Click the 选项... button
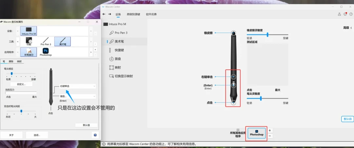Screen dimensions: 354x148 click(x=37, y=135)
